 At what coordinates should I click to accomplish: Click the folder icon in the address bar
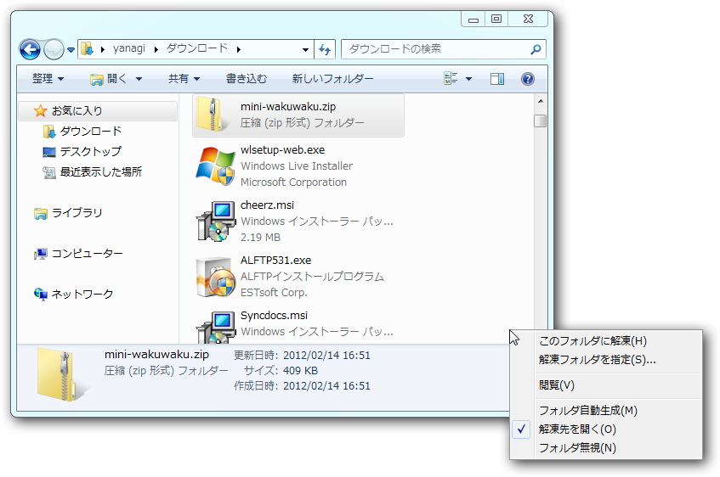click(87, 48)
